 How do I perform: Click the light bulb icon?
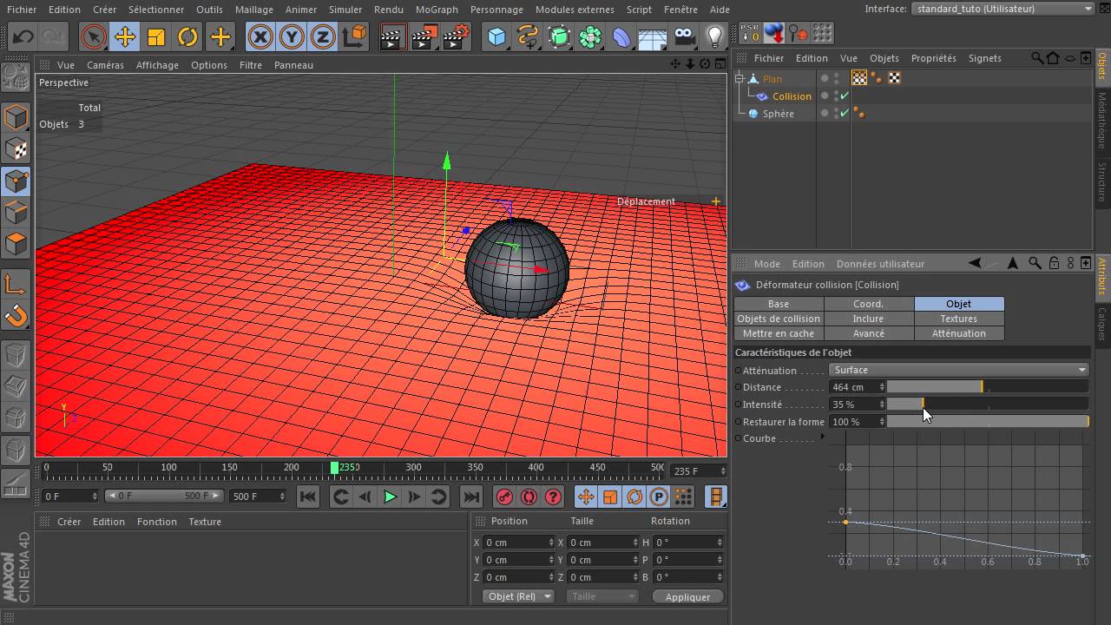pyautogui.click(x=714, y=36)
